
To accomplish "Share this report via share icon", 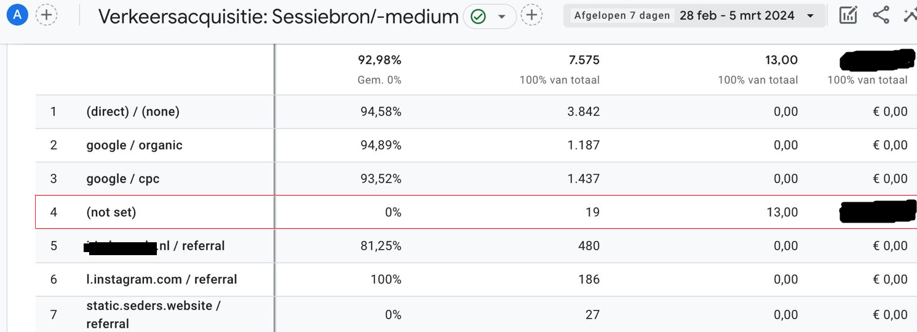I will click(x=881, y=15).
